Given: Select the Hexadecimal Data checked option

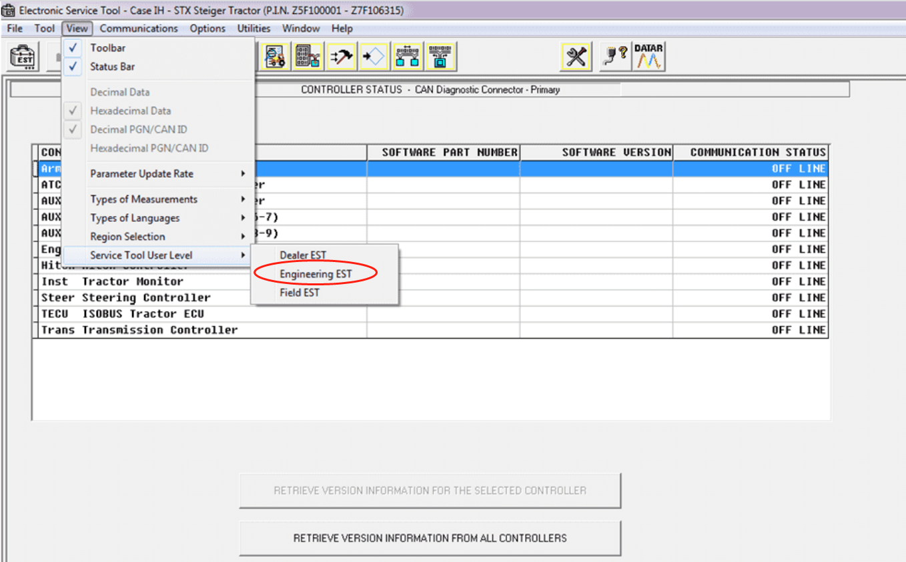Looking at the screenshot, I should coord(159,111).
